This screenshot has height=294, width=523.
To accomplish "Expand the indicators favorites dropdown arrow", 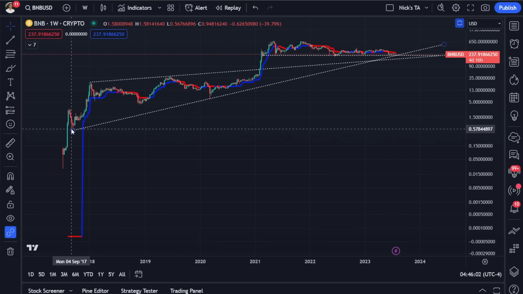I will pos(160,8).
